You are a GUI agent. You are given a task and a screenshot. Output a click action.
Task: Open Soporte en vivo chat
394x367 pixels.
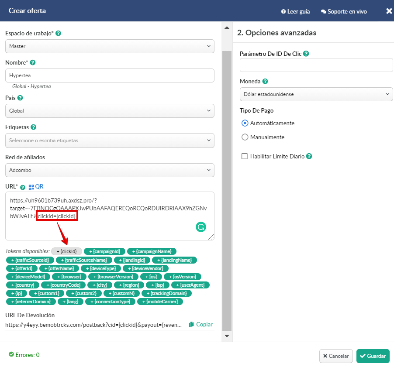coord(344,11)
